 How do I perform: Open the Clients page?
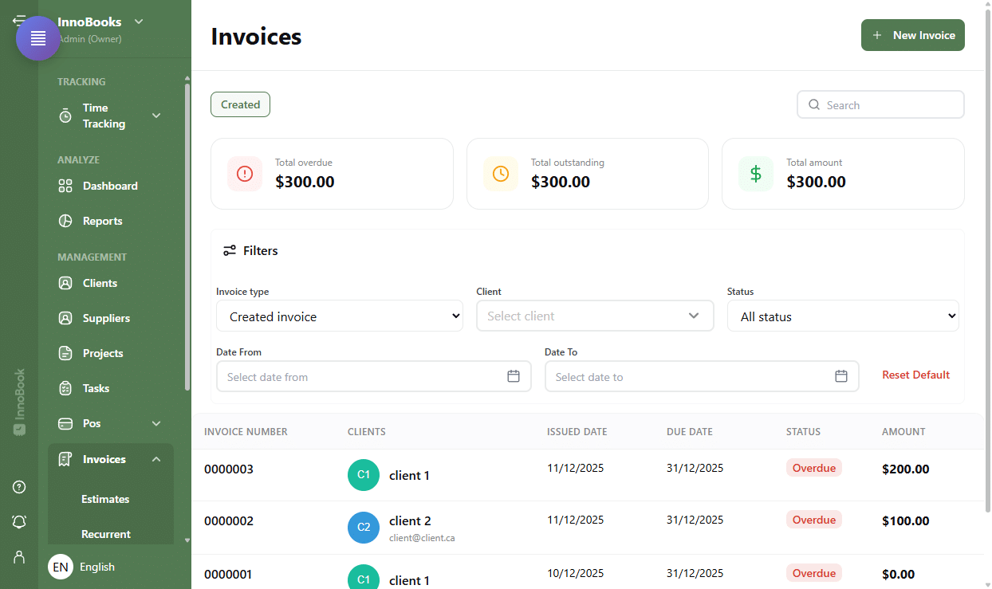(x=100, y=283)
